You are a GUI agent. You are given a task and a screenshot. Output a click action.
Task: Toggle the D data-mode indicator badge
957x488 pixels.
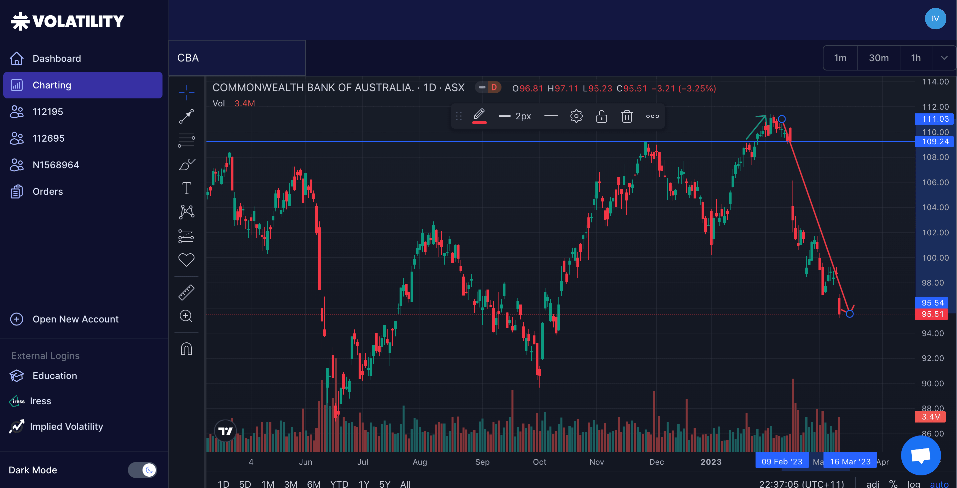click(494, 87)
